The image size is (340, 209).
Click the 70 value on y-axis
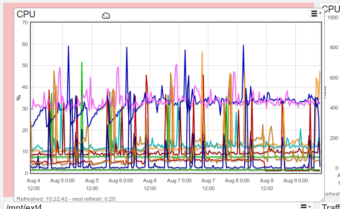(x=25, y=23)
